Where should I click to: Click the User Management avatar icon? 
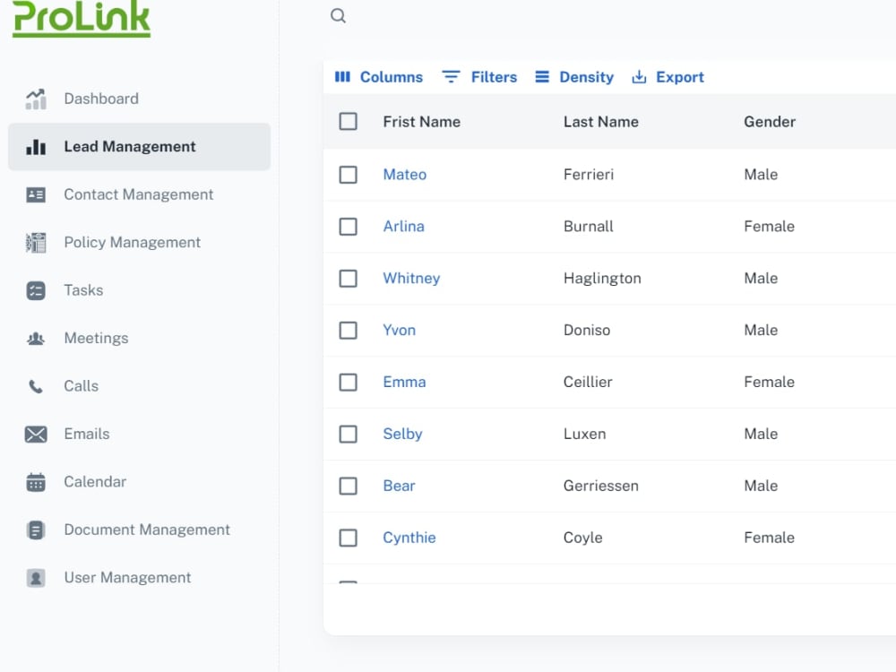click(36, 578)
